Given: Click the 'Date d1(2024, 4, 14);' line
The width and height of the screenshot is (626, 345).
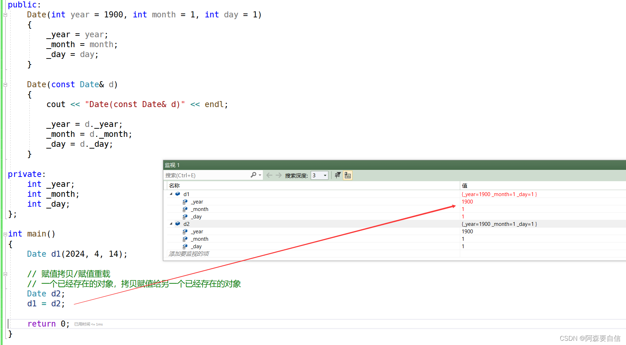Looking at the screenshot, I should [77, 254].
